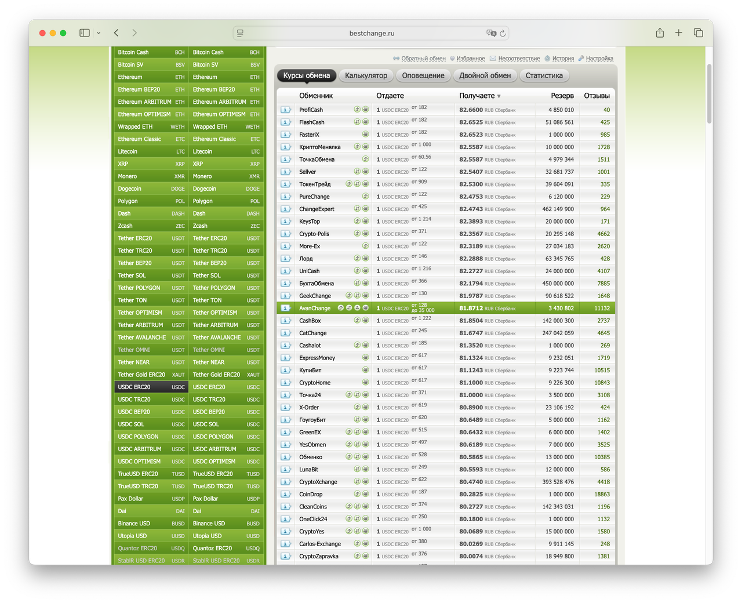Click the Резерв column header

(562, 96)
